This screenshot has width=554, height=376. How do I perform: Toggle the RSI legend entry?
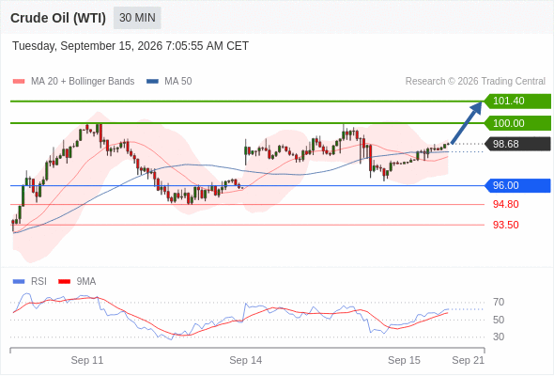[x=30, y=282]
